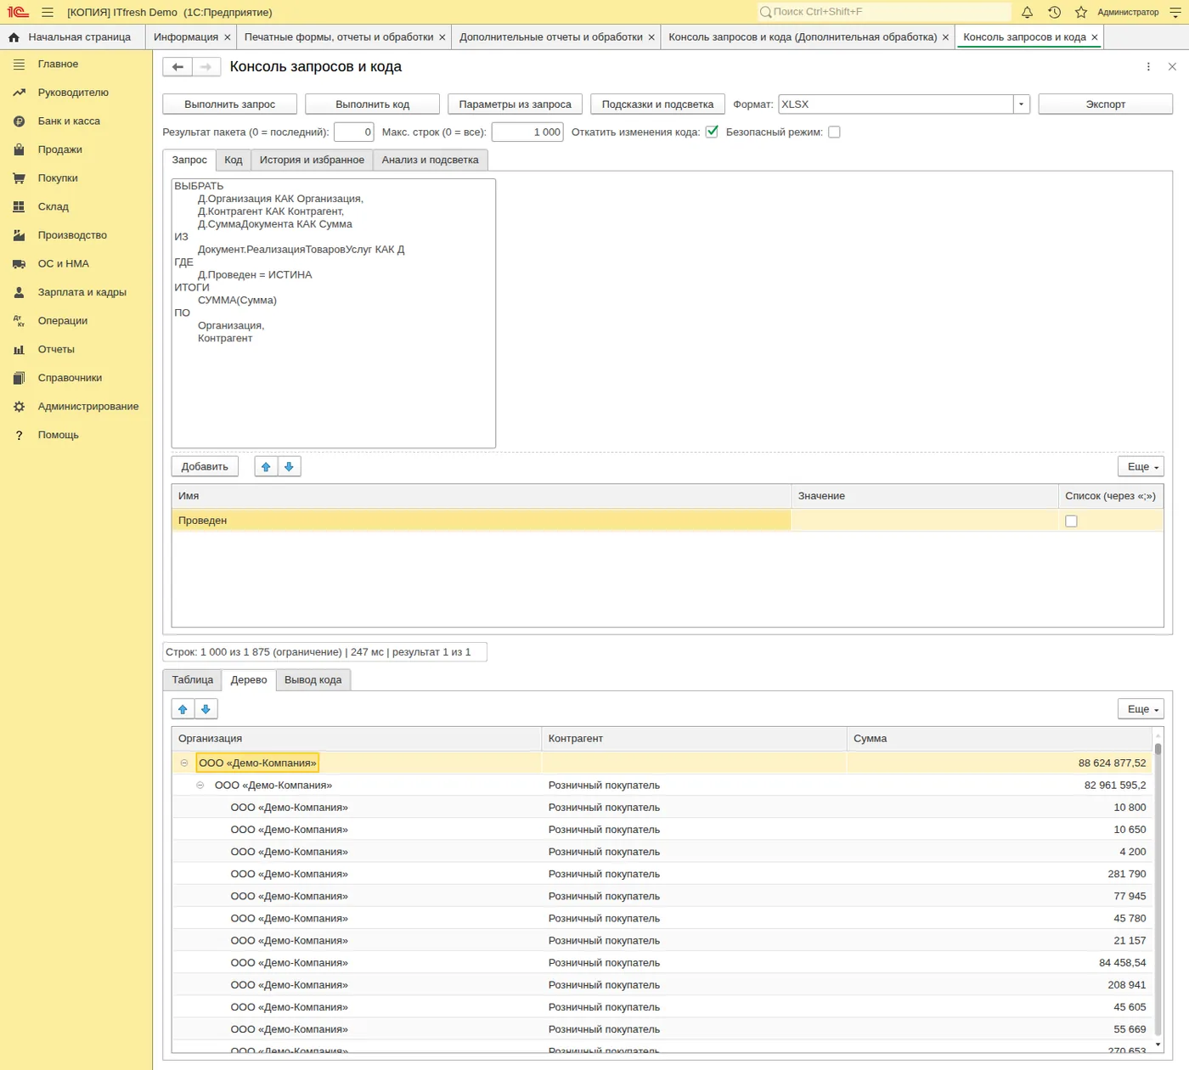The height and width of the screenshot is (1070, 1189).
Task: Open favorites star icon in title bar
Action: (1081, 12)
